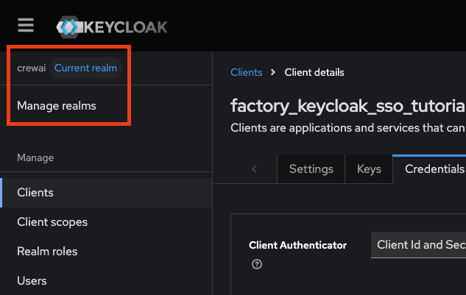Screen dimensions: 466x295
Task: Click the Keycloak logo
Action: tap(112, 27)
